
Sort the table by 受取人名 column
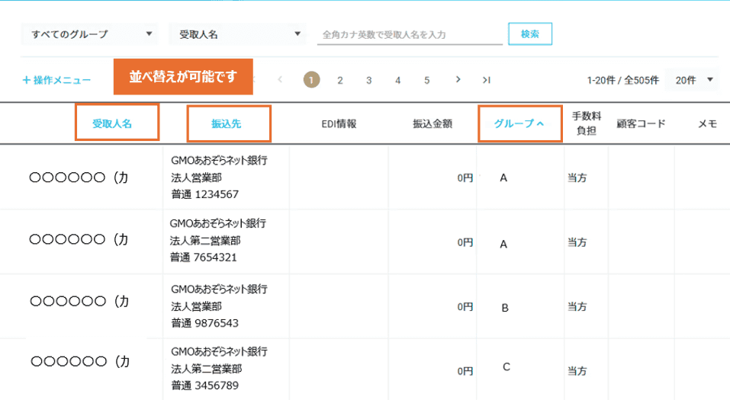click(x=113, y=123)
